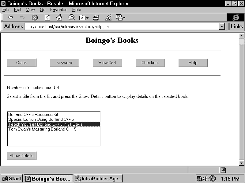Click the status bar security zone icon
The width and height of the screenshot is (245, 183).
pos(223,170)
